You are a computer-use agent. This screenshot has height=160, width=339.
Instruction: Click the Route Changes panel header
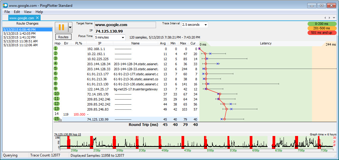[x=28, y=23]
